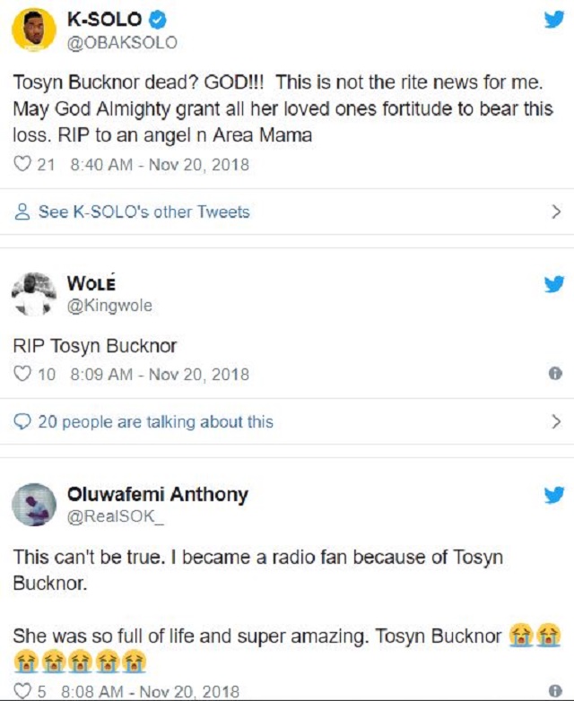Image resolution: width=574 pixels, height=701 pixels.
Task: Open Oluwafemi Anthony's profile avatar
Action: click(34, 504)
